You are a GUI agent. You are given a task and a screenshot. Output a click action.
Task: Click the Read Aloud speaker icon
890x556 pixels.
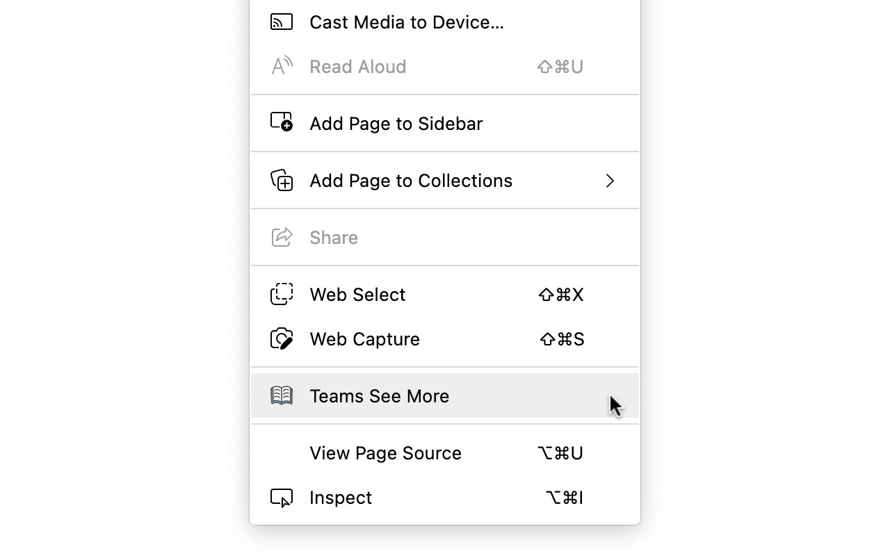[x=282, y=66]
